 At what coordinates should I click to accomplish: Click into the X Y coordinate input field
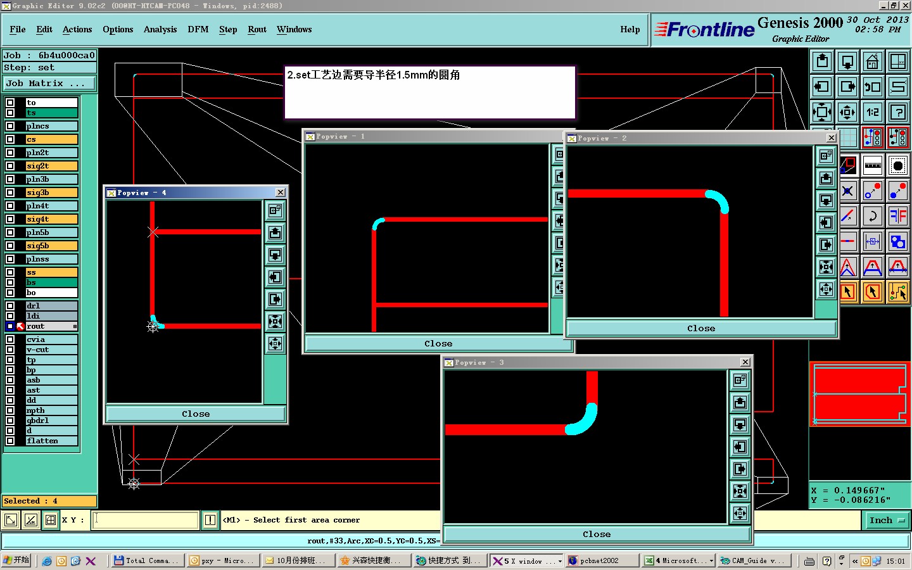point(146,520)
